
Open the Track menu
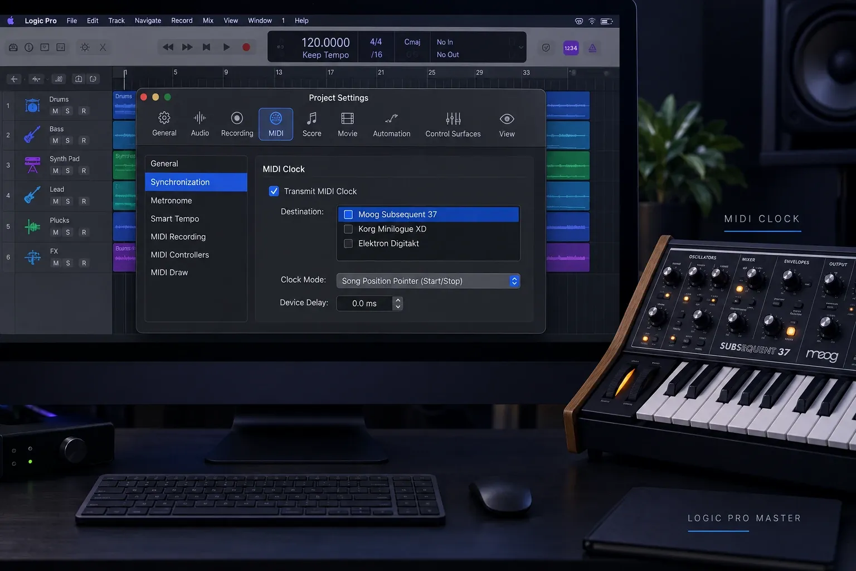tap(116, 21)
